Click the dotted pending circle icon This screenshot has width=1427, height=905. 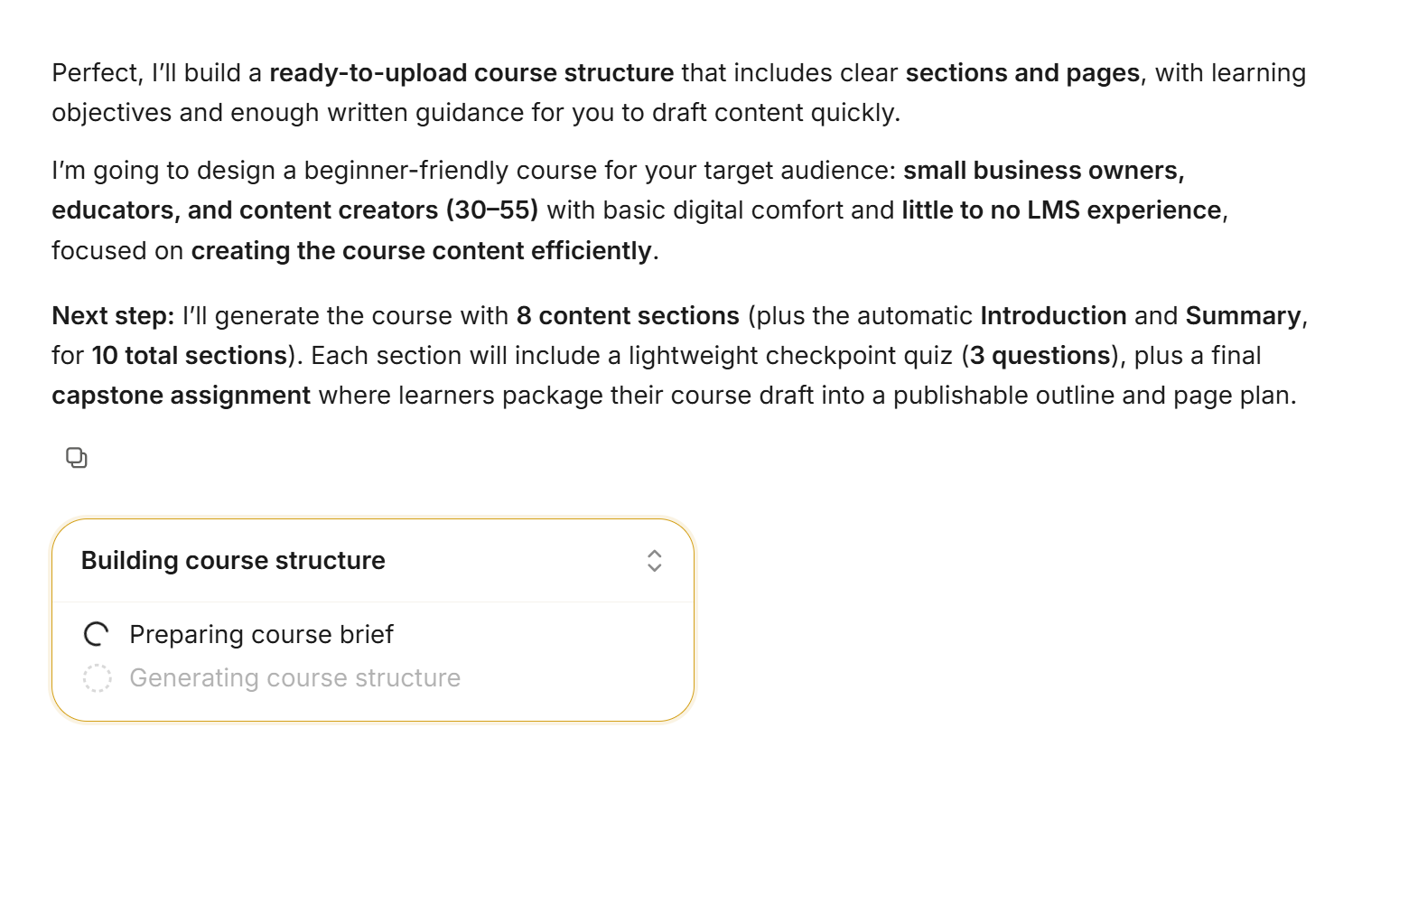97,678
